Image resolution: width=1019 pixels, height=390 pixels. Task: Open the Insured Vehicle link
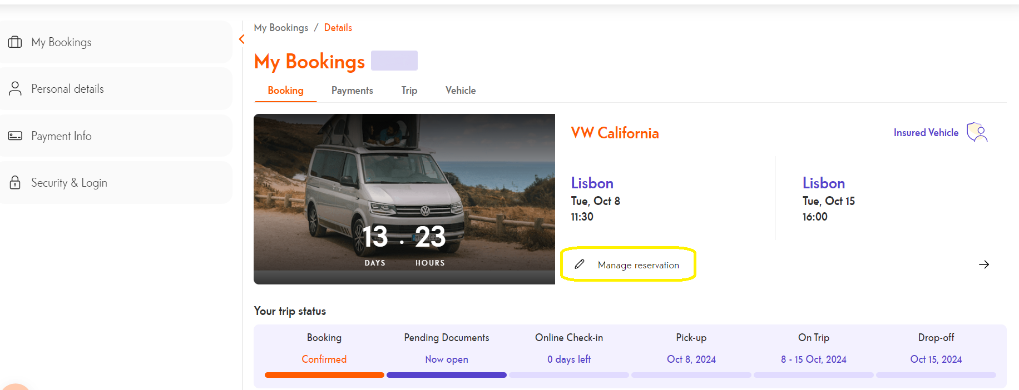pos(926,133)
